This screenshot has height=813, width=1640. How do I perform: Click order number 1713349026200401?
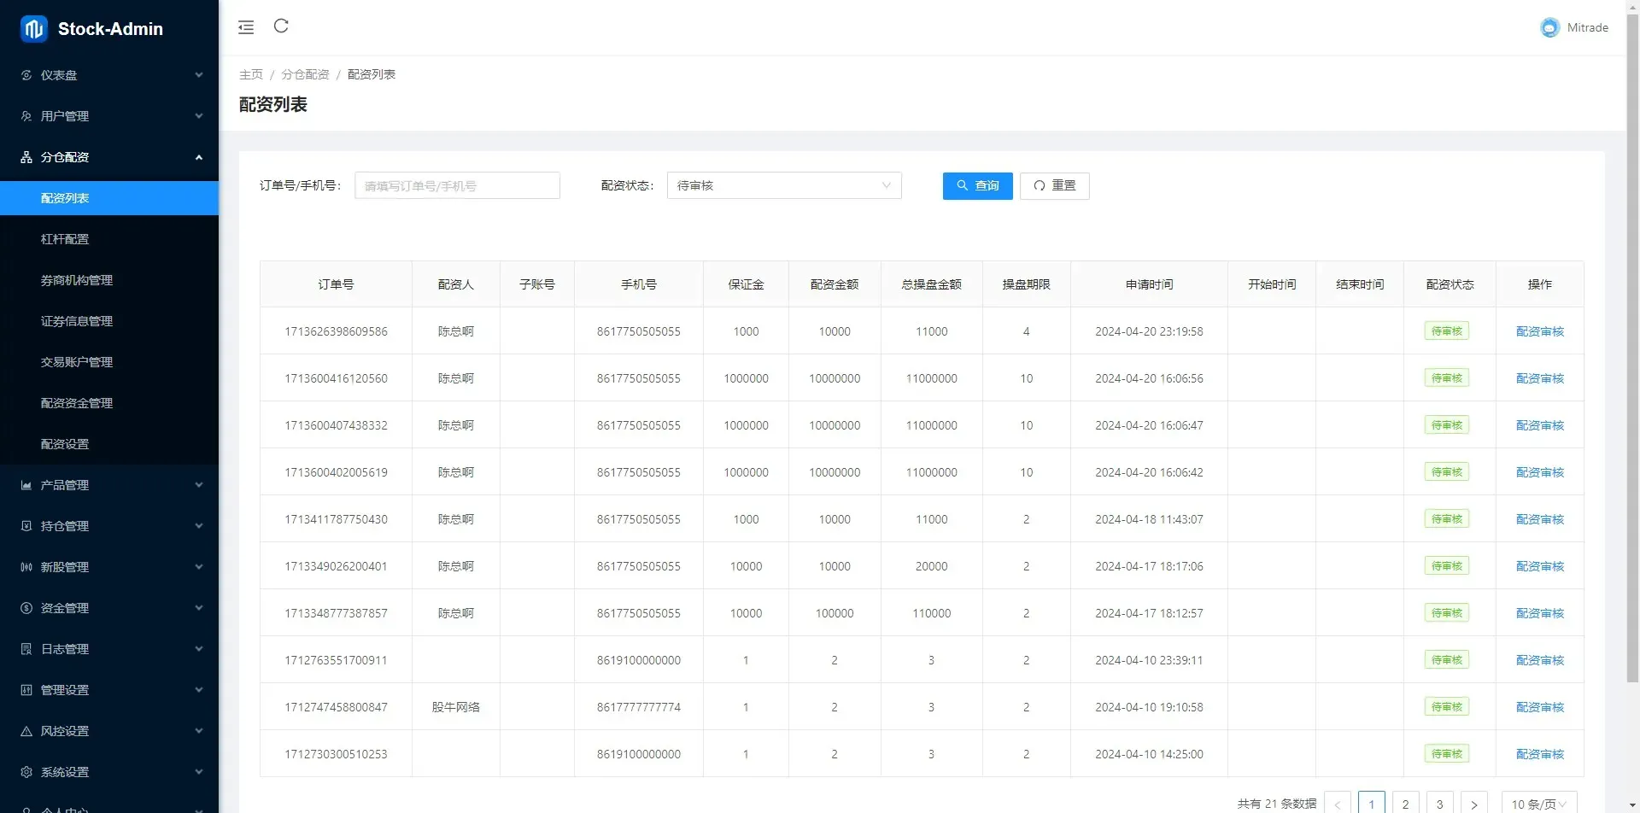[x=336, y=566]
